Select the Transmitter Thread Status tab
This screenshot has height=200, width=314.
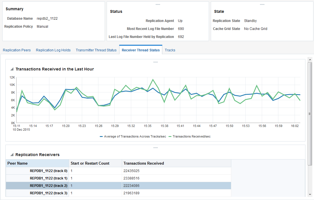pyautogui.click(x=96, y=50)
